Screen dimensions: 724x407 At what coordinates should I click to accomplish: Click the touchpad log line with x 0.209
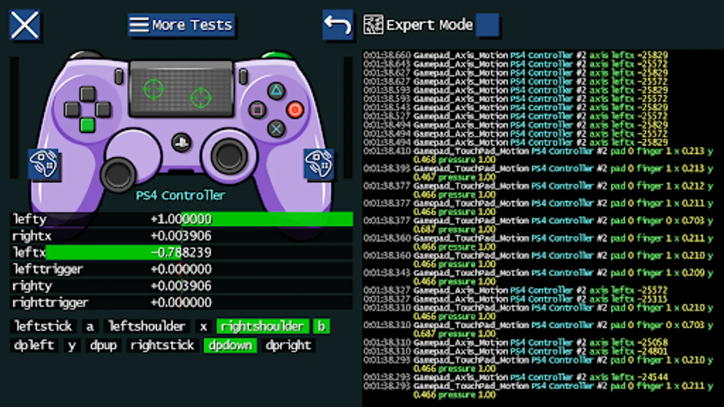pyautogui.click(x=538, y=277)
